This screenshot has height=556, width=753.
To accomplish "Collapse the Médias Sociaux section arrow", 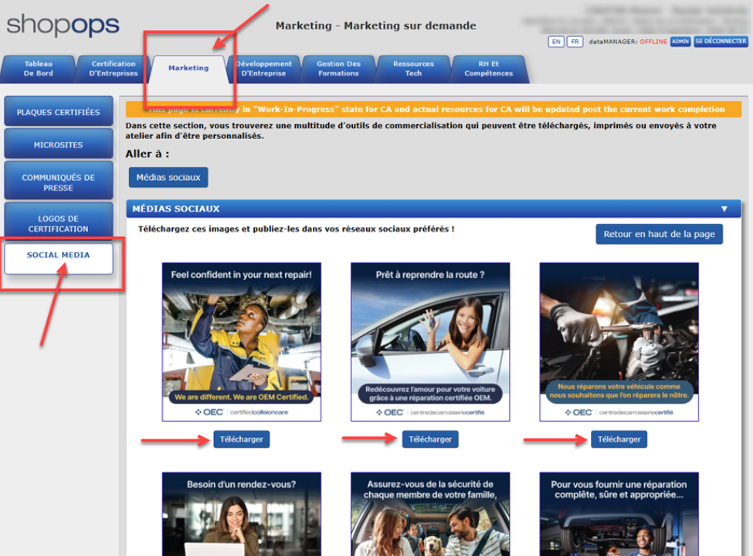I will tap(724, 208).
